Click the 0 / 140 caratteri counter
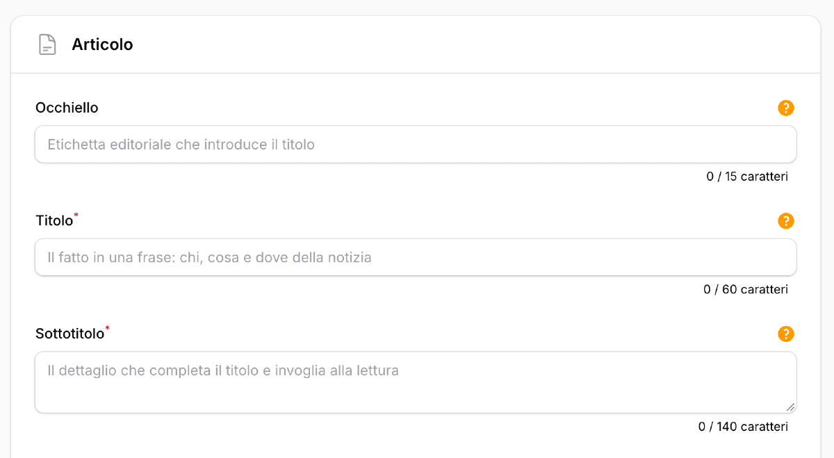The height and width of the screenshot is (458, 834). tap(743, 427)
